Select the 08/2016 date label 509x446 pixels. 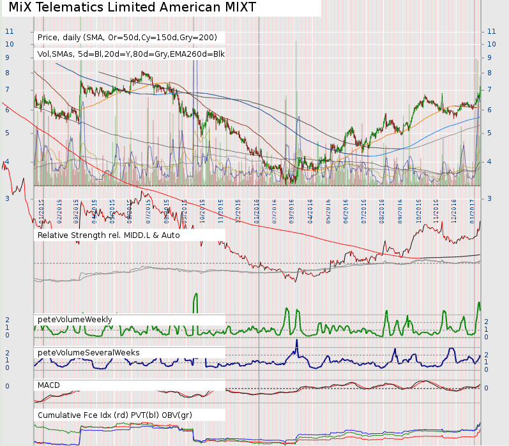382,211
